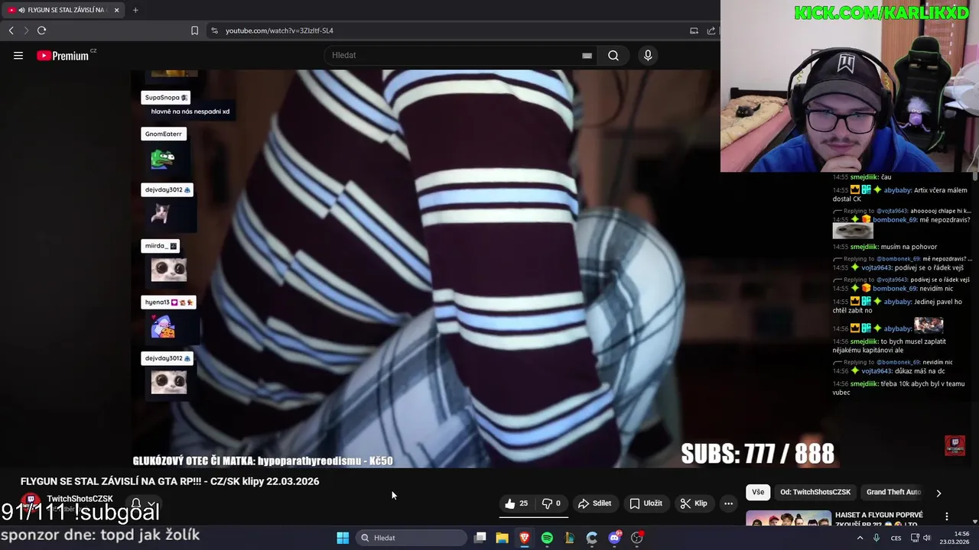Go forward with the browser forward arrow
The image size is (979, 550).
click(x=26, y=31)
